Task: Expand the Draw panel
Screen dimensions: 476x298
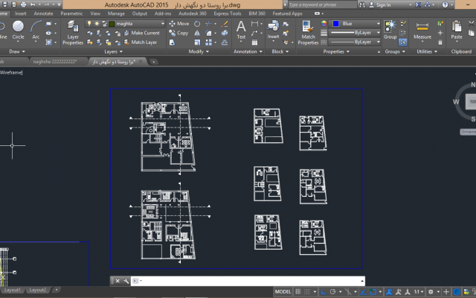Action: 17,51
